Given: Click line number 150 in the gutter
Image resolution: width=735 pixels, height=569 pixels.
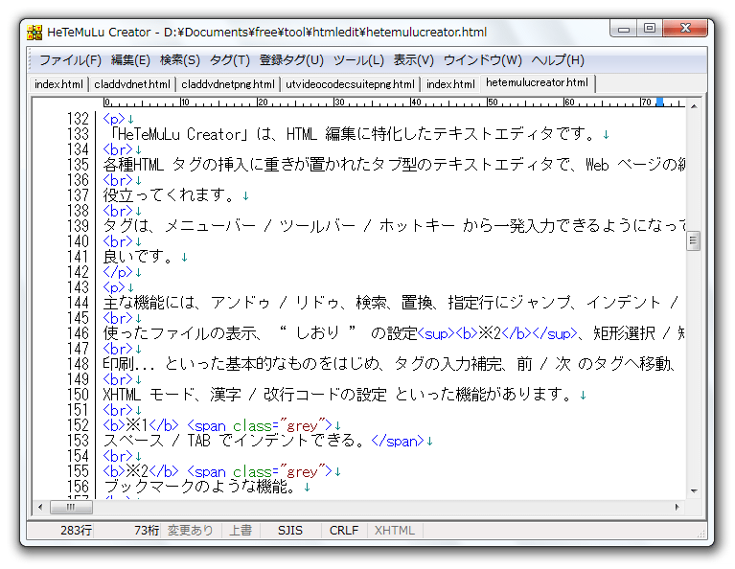Looking at the screenshot, I should tap(78, 394).
